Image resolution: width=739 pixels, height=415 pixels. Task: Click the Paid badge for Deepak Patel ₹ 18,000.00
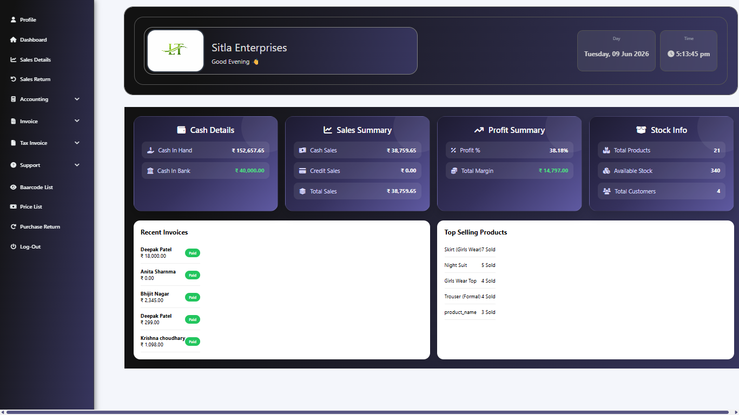(193, 253)
